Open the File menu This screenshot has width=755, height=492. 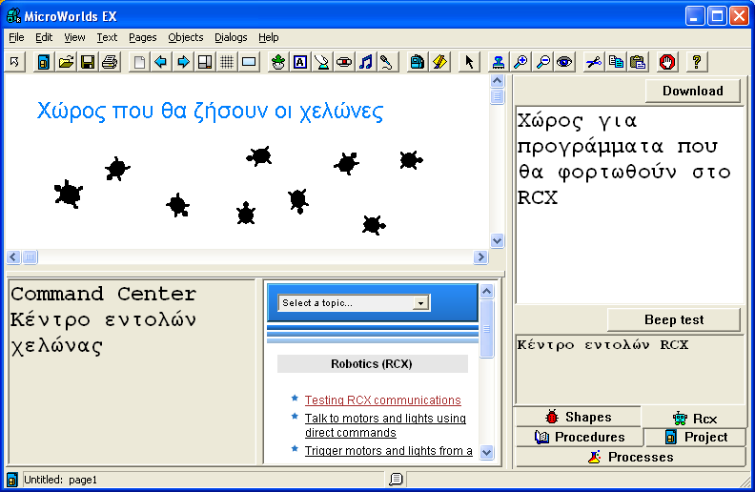pos(16,37)
